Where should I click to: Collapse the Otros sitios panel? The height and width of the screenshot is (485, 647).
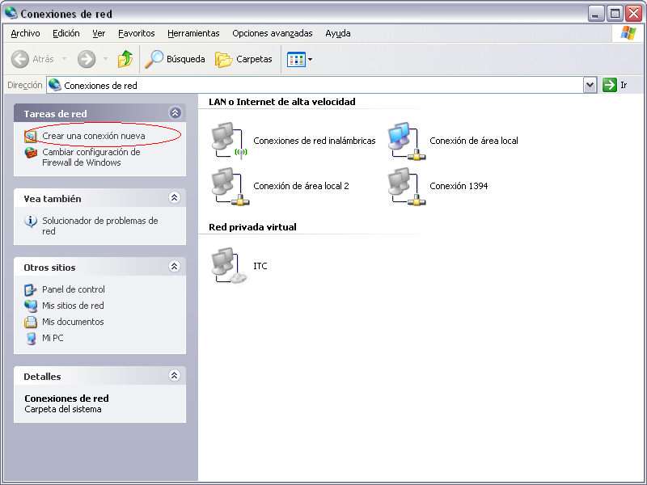[x=174, y=267]
